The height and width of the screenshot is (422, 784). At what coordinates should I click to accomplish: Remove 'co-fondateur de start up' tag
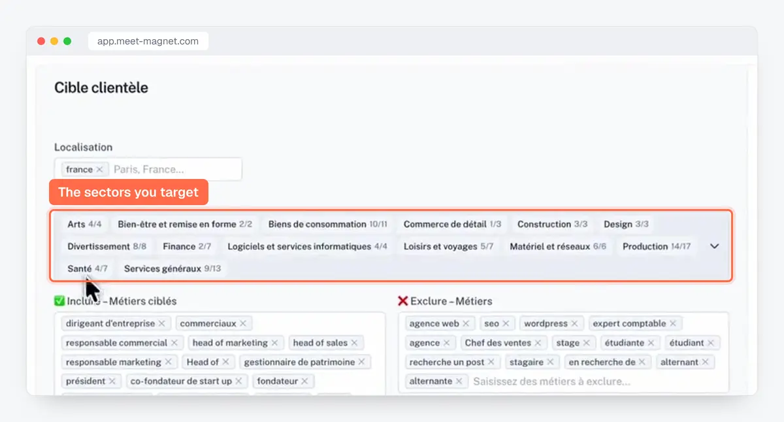pos(238,381)
